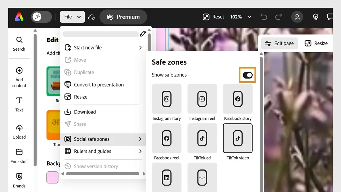Click the Adobe Express home logo
The image size is (341, 192).
tap(19, 17)
